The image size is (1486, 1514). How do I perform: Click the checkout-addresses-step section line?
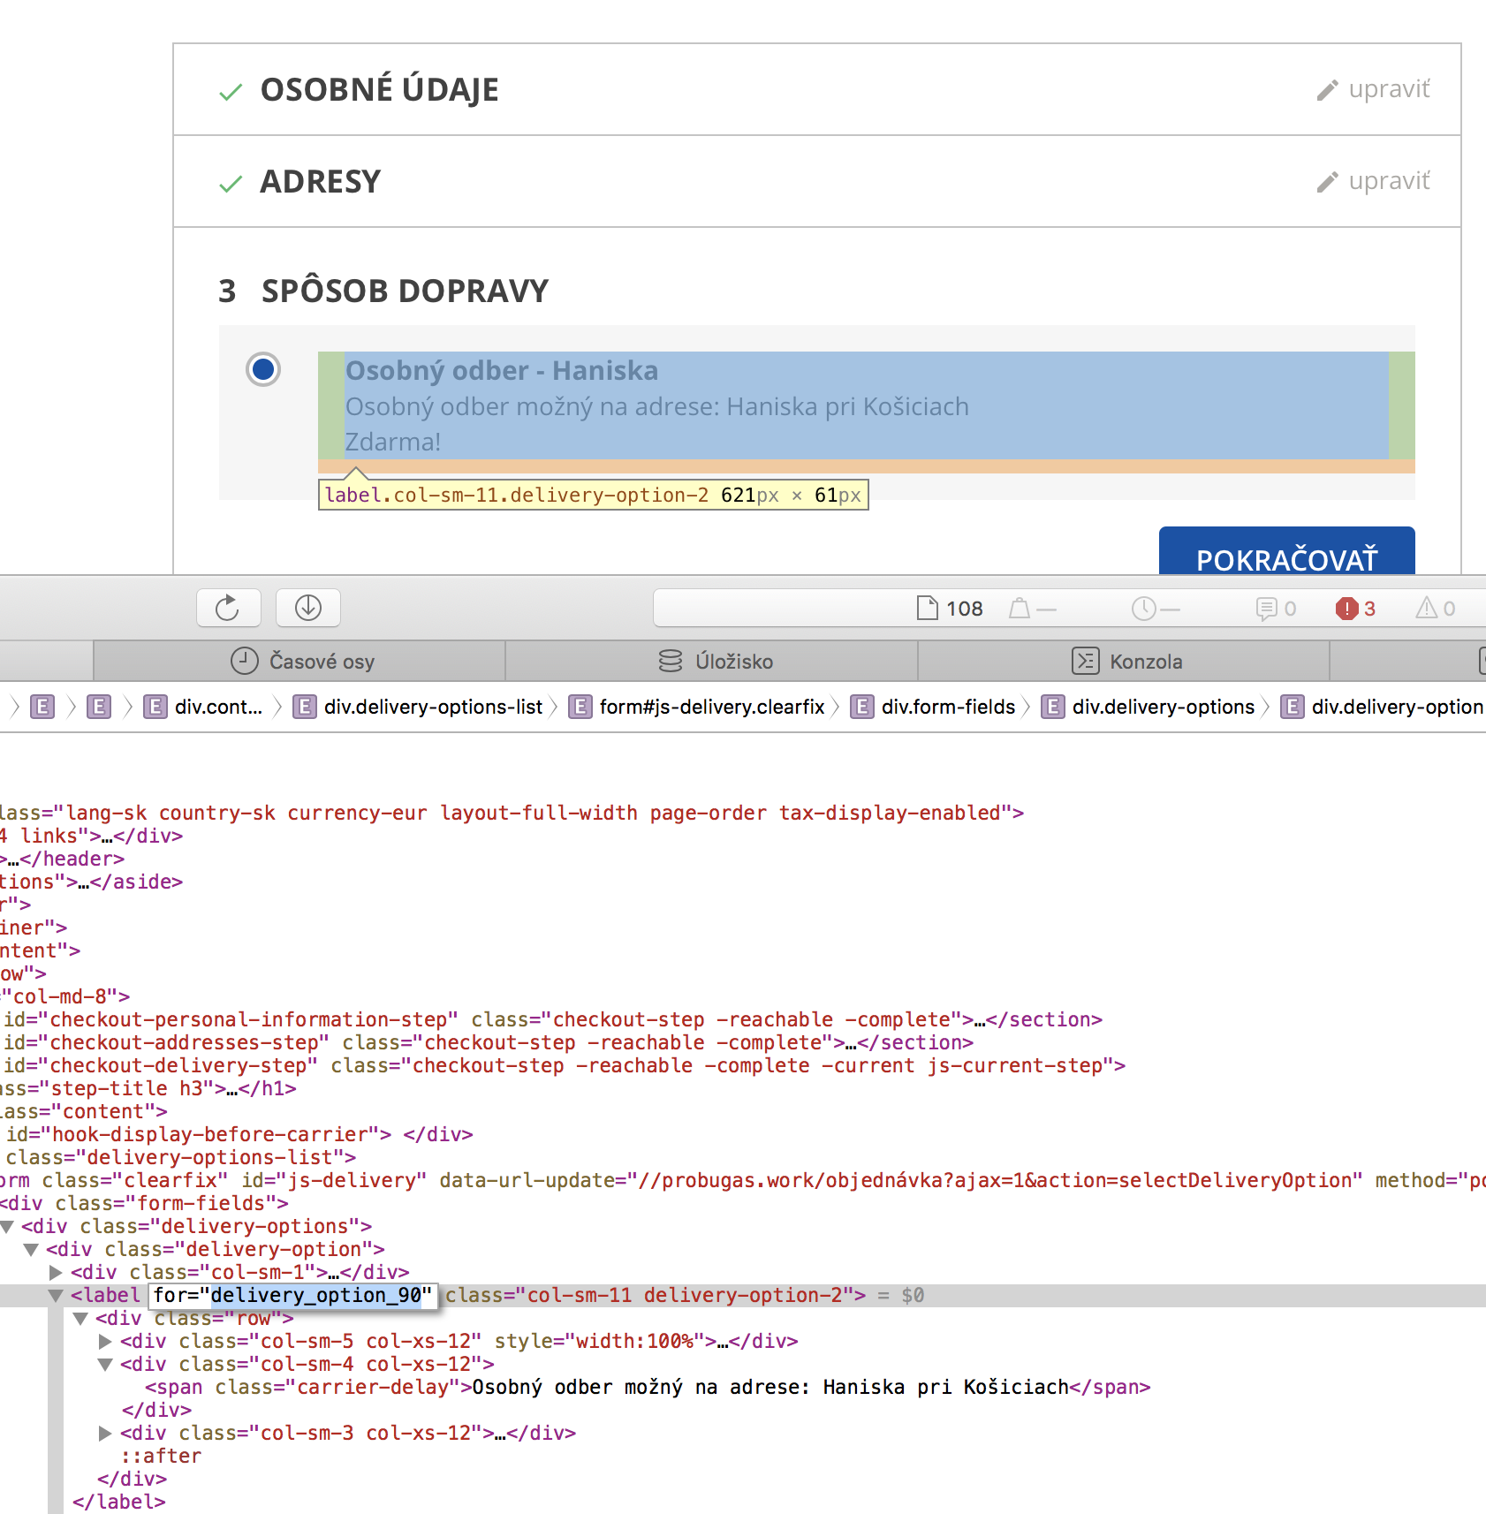(488, 1042)
